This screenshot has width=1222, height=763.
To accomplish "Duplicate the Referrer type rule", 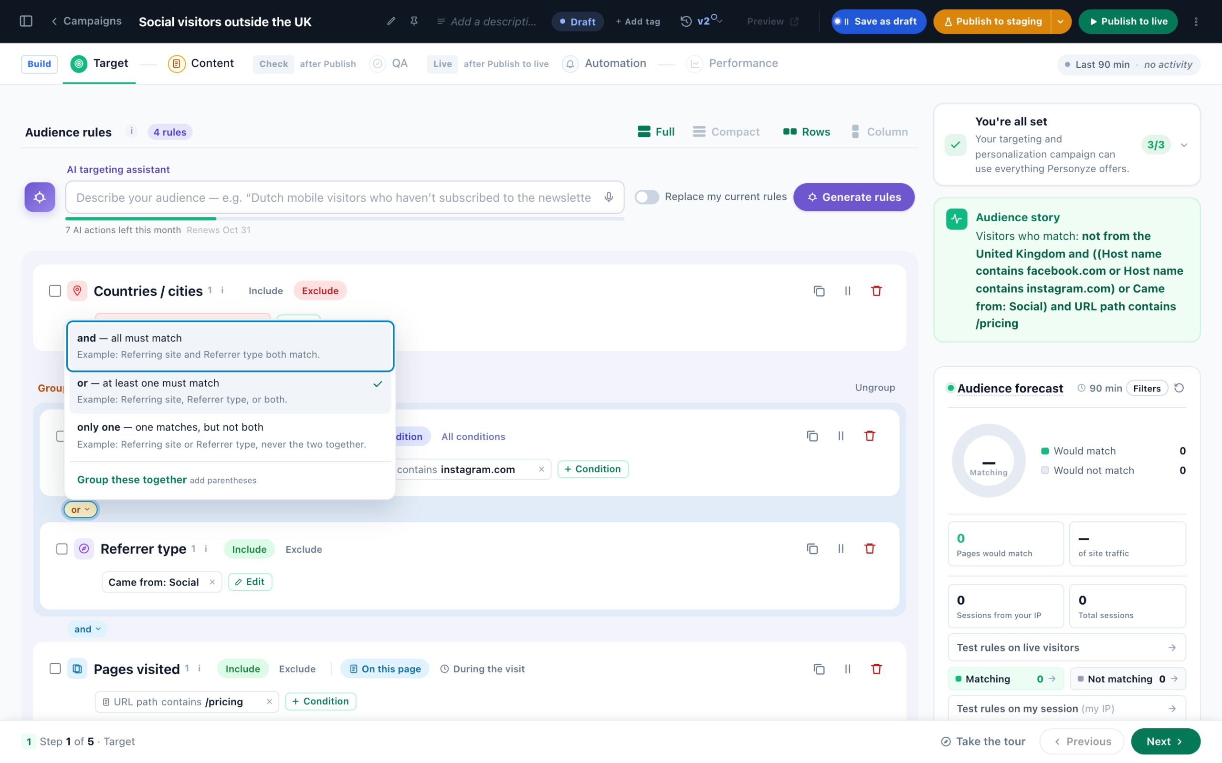I will click(x=812, y=548).
